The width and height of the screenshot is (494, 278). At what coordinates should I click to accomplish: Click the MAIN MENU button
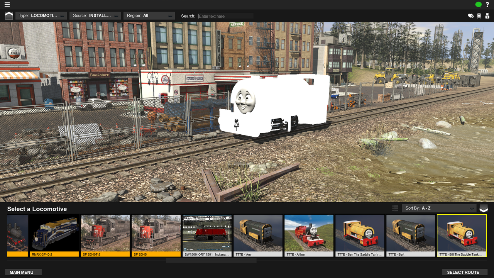click(x=23, y=272)
